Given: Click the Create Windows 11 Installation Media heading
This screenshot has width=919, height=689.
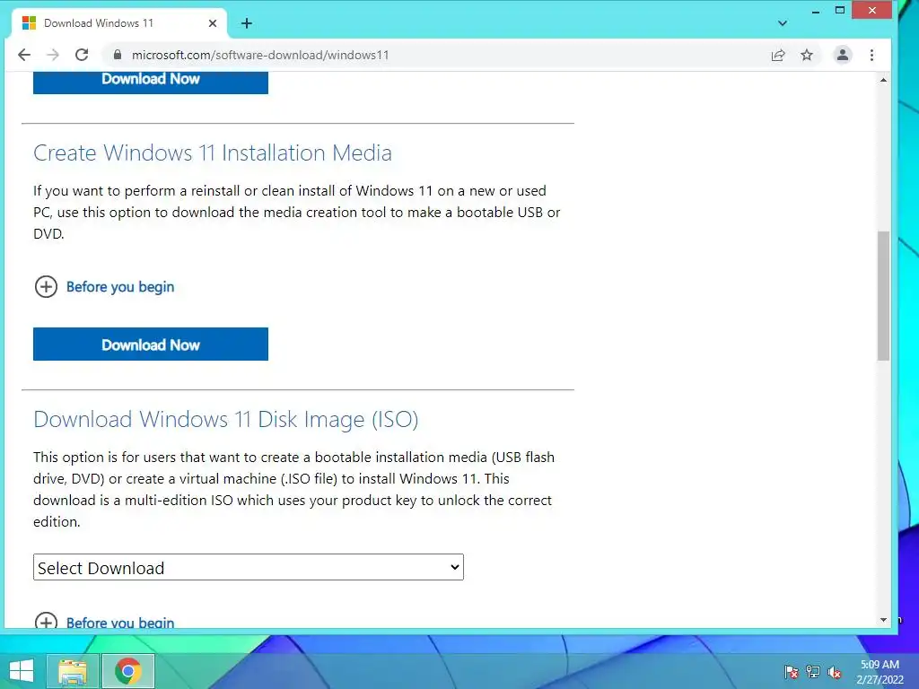Looking at the screenshot, I should 212,153.
